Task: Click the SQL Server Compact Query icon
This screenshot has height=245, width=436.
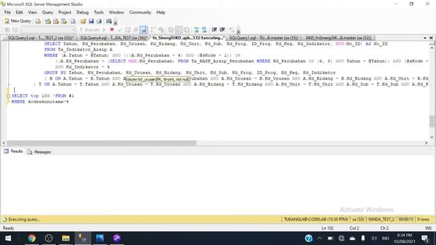Action: point(73,21)
